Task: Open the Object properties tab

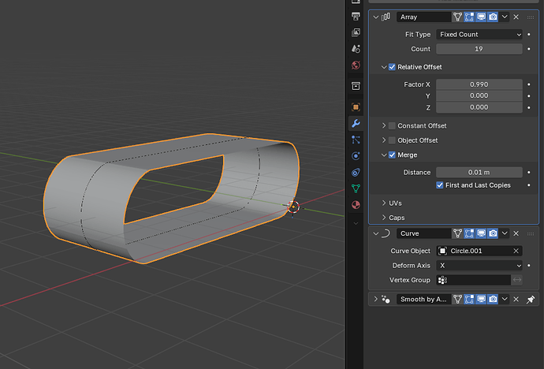Action: pos(356,106)
